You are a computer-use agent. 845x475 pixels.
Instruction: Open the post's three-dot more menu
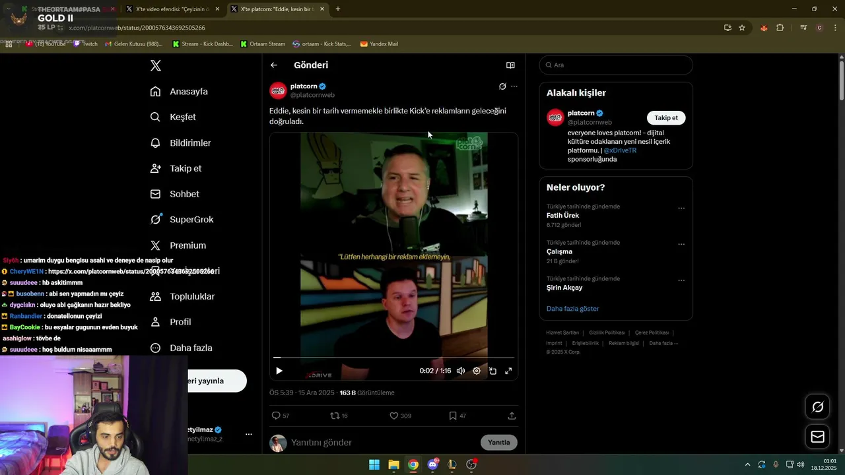pos(514,86)
